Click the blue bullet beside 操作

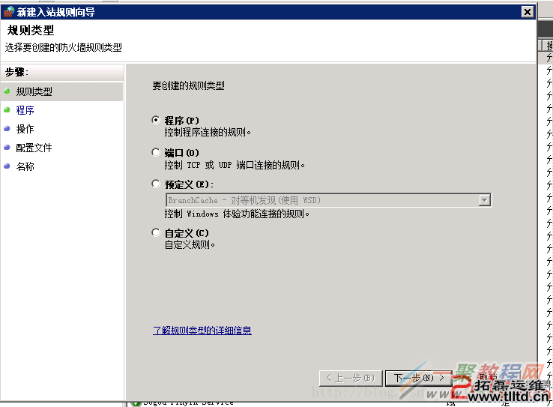(x=7, y=129)
